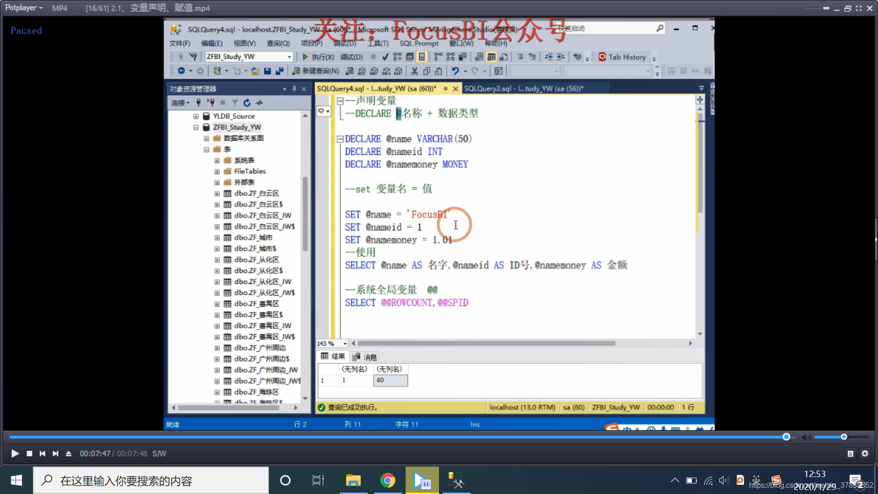
Task: Expand the YLDB_Source database node
Action: tap(196, 116)
